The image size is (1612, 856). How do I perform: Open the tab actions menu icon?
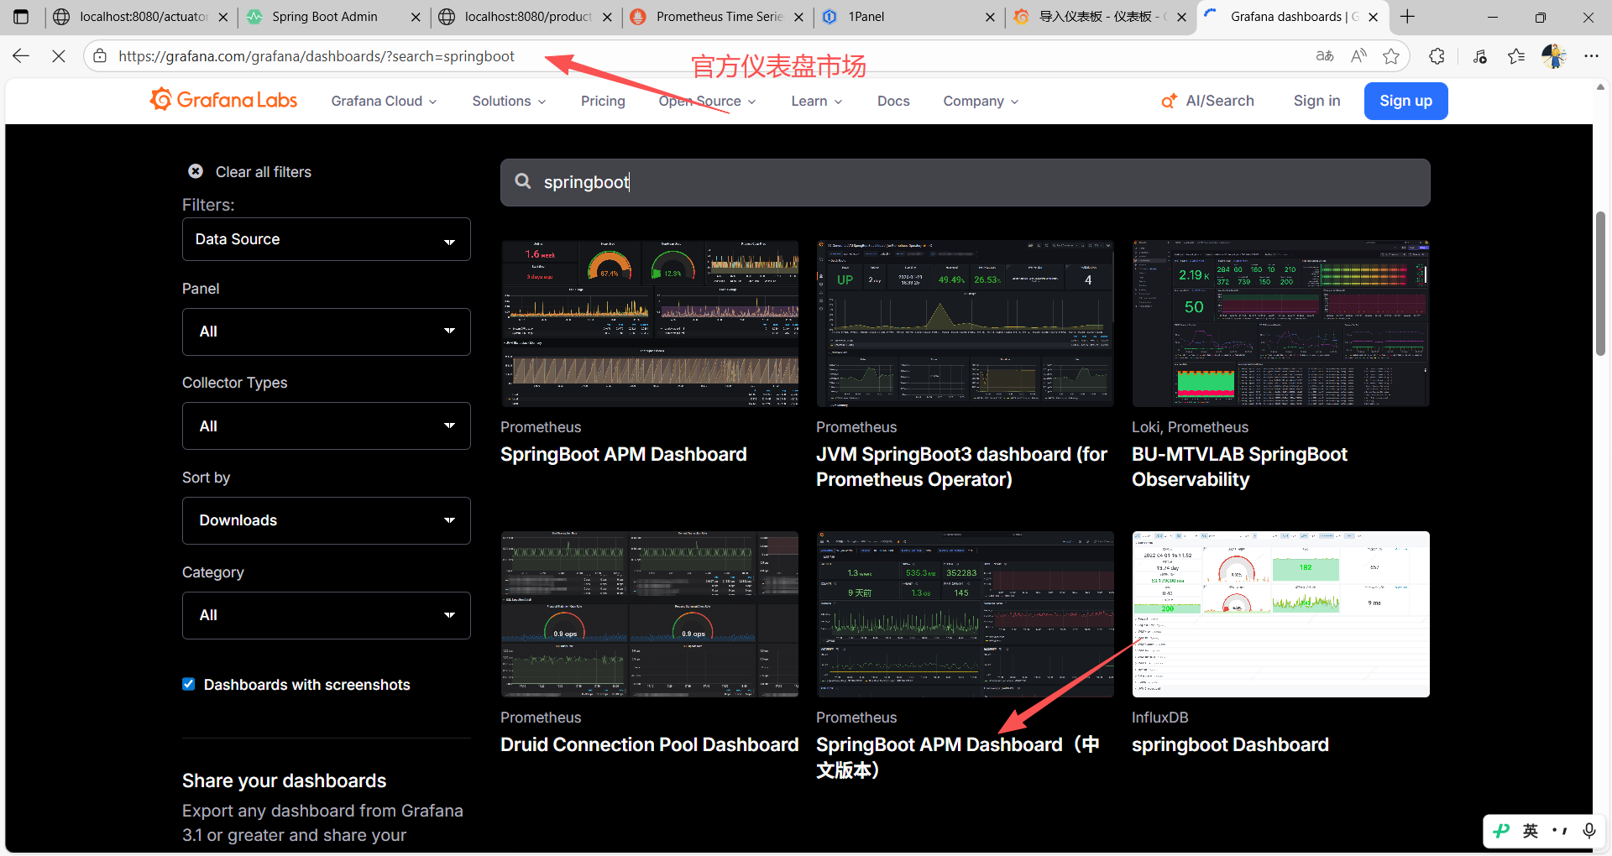point(21,17)
